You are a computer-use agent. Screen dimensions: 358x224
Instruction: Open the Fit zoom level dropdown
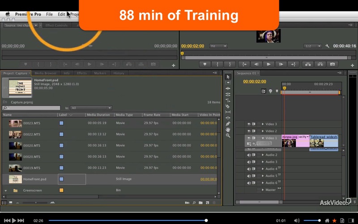click(218, 46)
